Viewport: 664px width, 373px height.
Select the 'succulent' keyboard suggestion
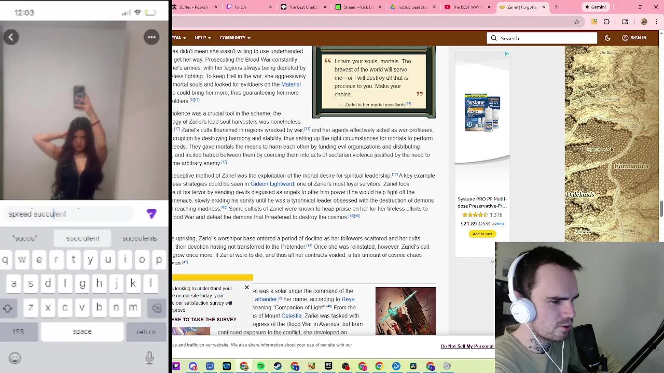83,238
